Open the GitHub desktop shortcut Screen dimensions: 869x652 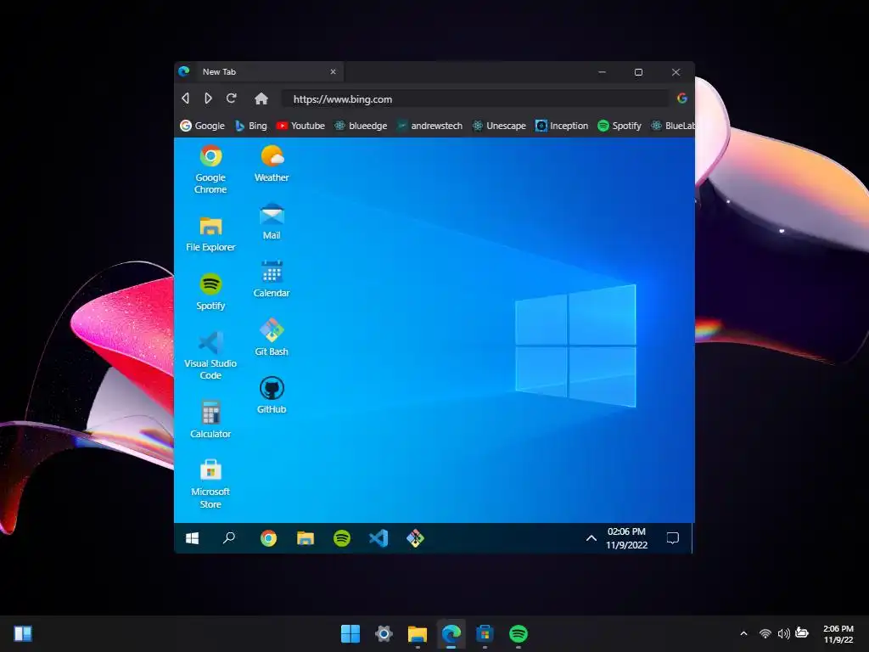pos(272,396)
